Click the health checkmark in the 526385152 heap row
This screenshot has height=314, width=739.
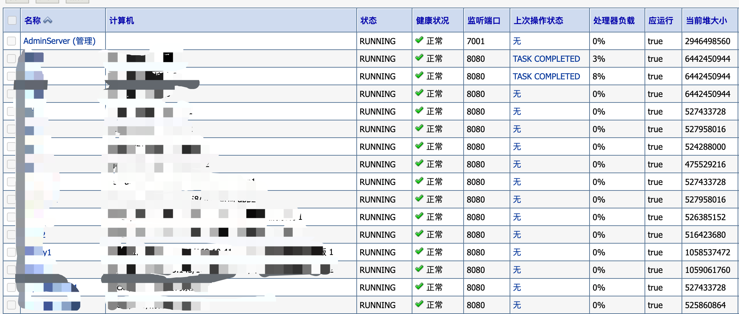tap(419, 216)
